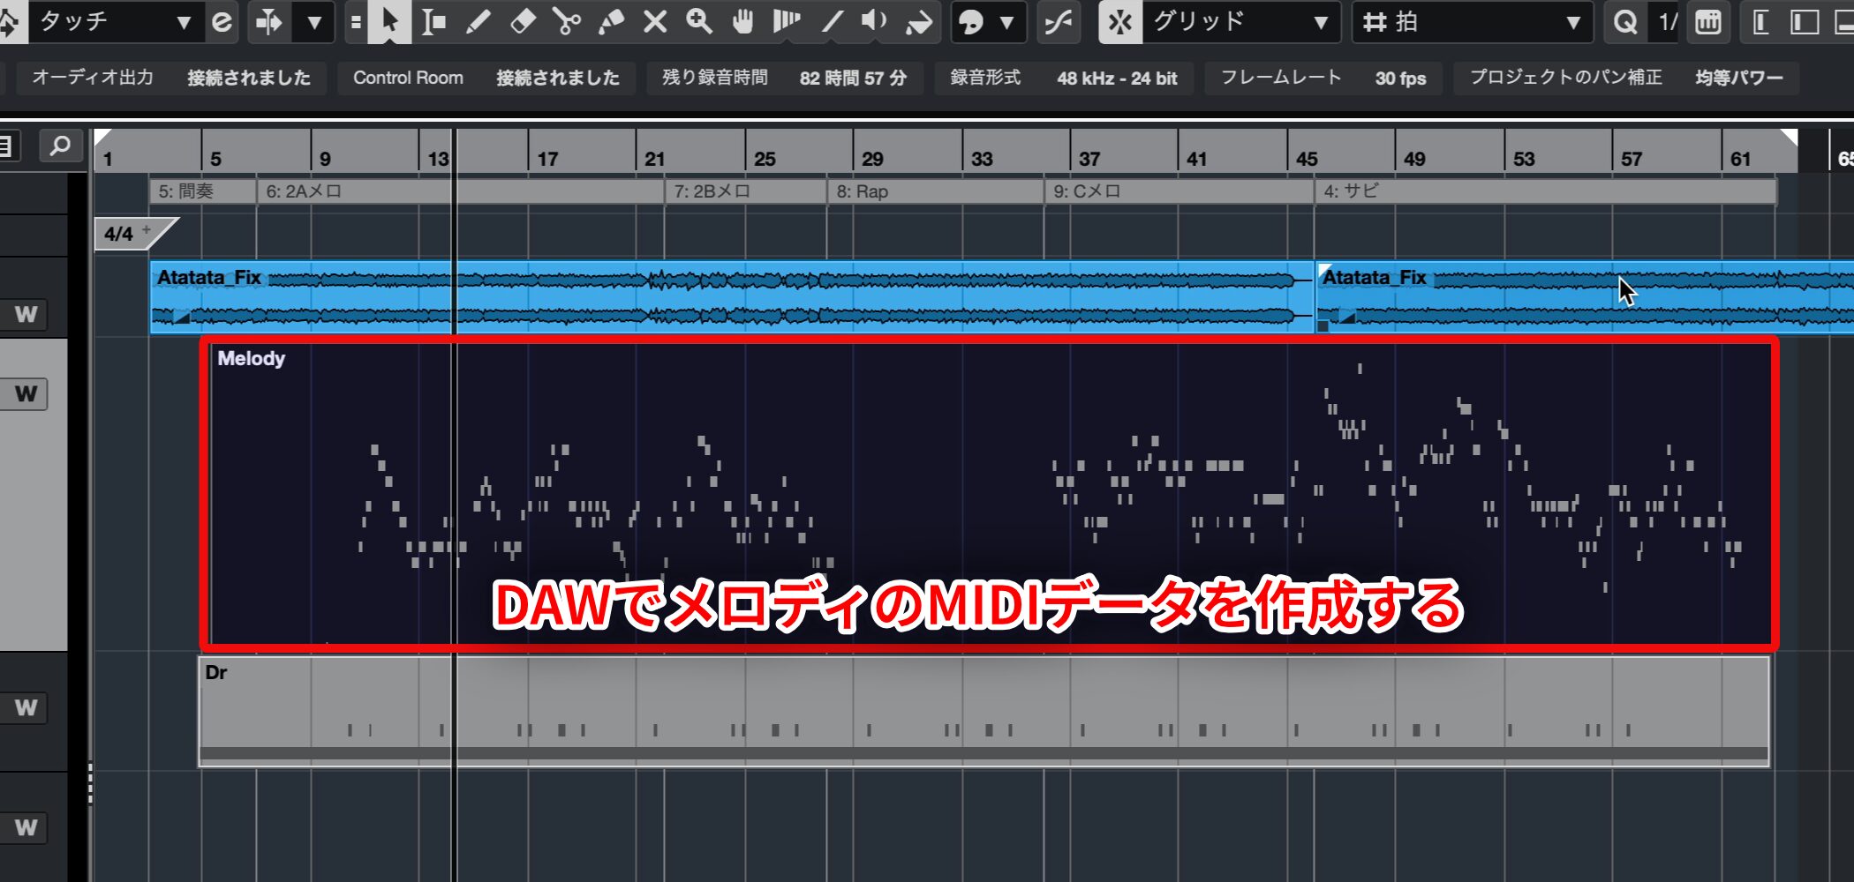Select the 8: Rap section event
This screenshot has height=882, width=1854.
(x=935, y=191)
